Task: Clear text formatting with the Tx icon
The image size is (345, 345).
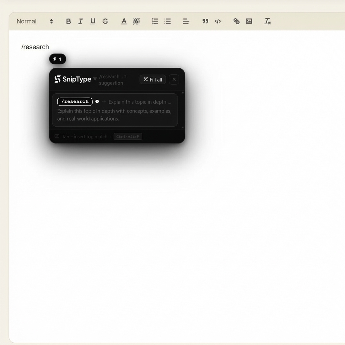Action: click(x=267, y=21)
